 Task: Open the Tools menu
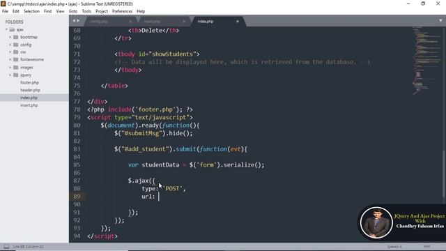tap(86, 11)
